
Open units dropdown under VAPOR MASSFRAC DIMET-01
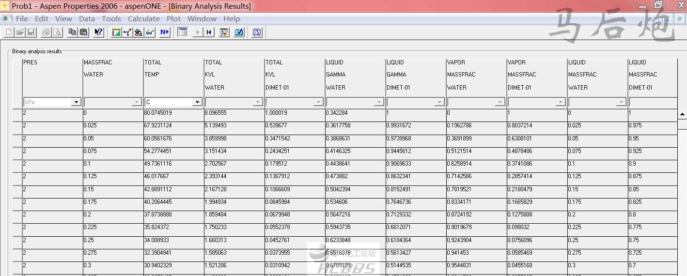tap(561, 102)
